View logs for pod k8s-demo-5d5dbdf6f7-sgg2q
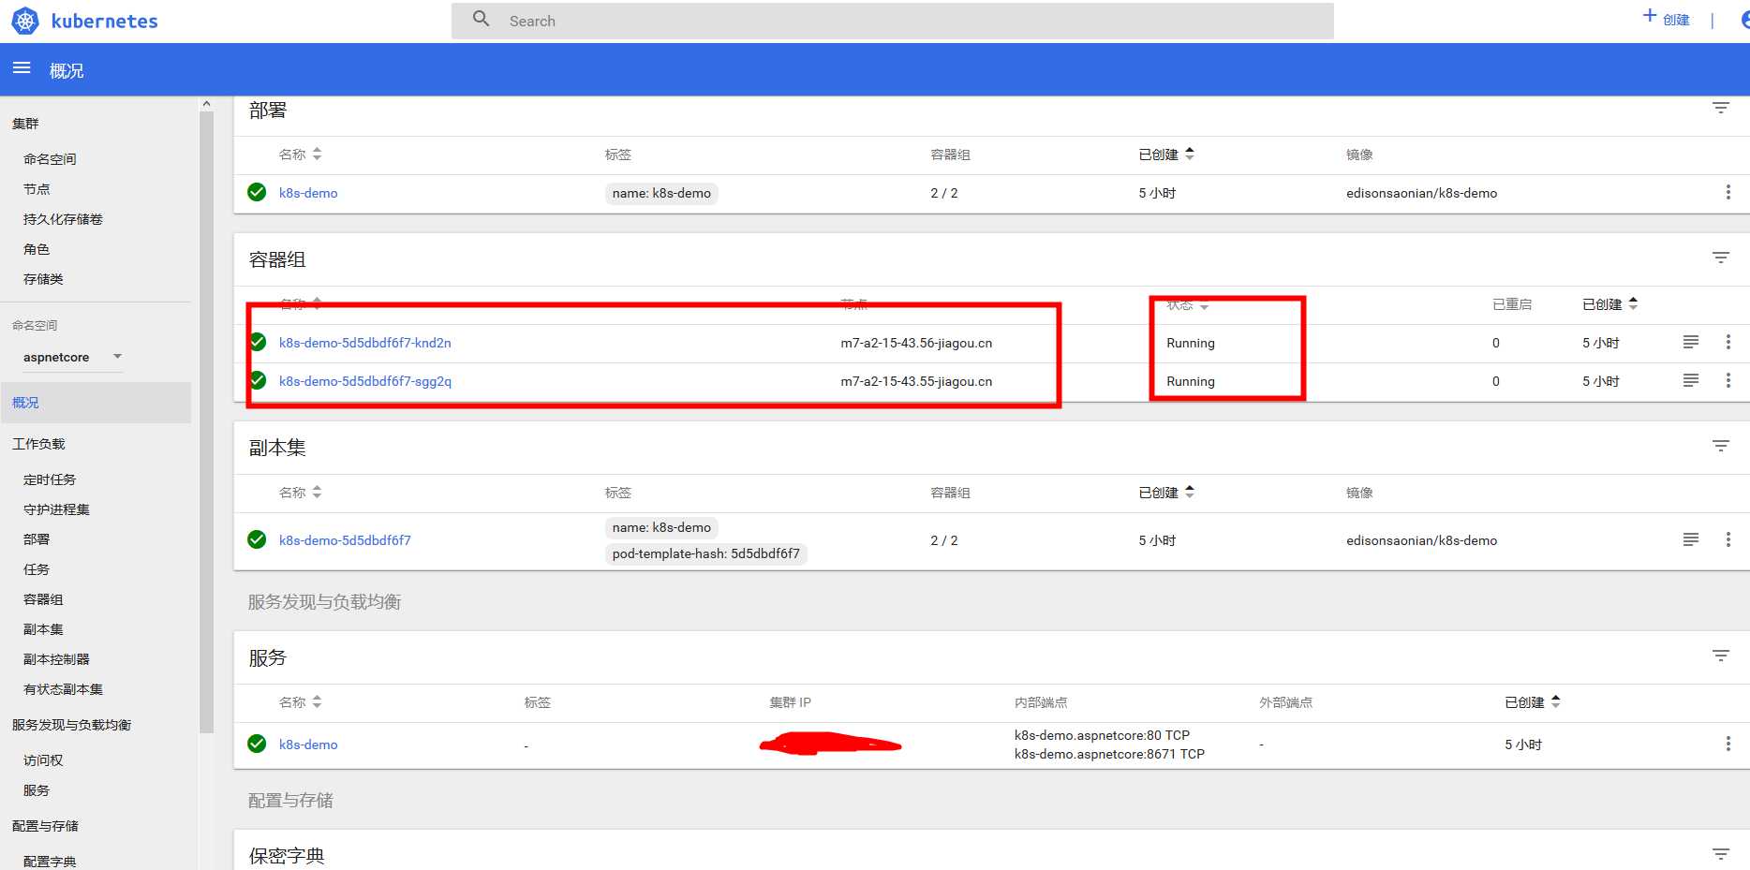This screenshot has width=1750, height=870. click(x=1691, y=380)
